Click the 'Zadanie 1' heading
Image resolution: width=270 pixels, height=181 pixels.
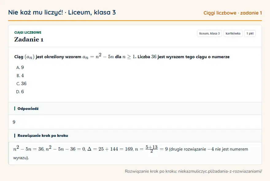point(29,40)
